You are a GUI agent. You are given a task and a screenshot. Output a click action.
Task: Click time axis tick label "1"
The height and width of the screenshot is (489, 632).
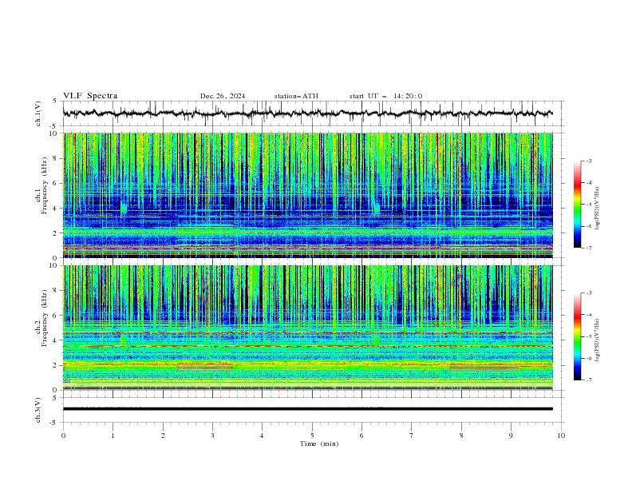113,435
